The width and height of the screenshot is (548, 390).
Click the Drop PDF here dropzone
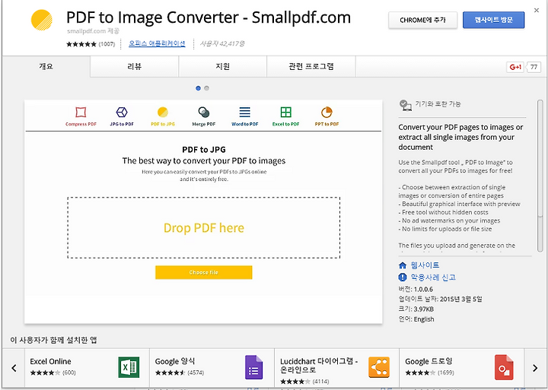click(204, 227)
